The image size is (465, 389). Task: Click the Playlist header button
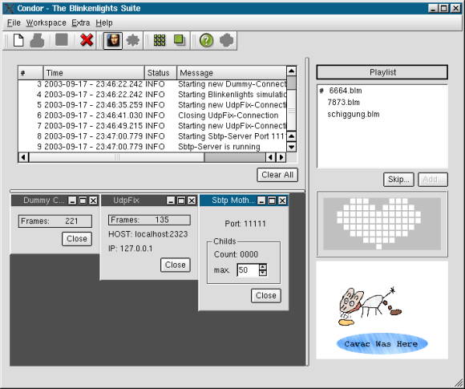[x=382, y=72]
